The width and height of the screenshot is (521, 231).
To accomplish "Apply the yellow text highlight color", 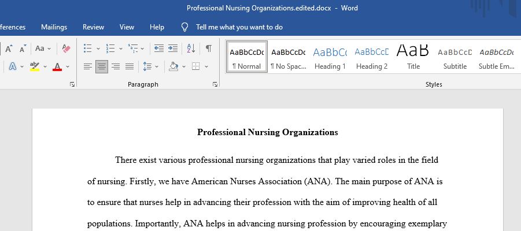I will [35, 67].
